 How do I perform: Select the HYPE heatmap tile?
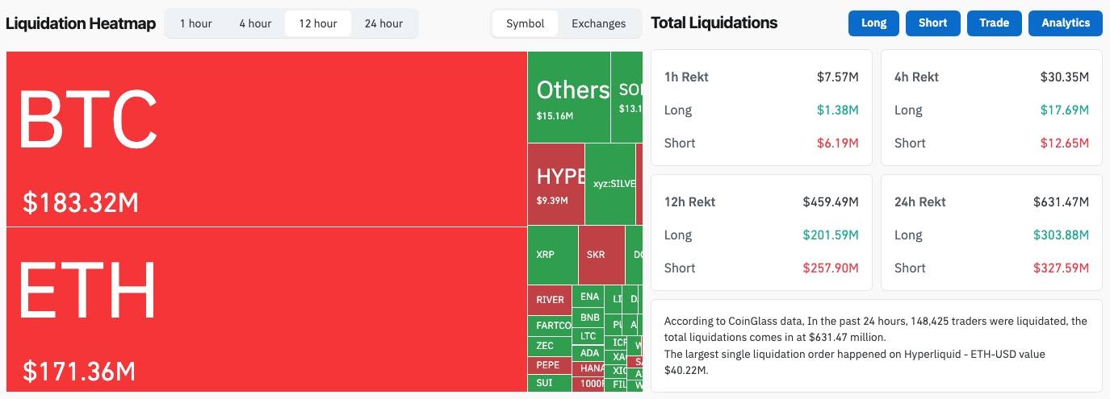pos(555,185)
